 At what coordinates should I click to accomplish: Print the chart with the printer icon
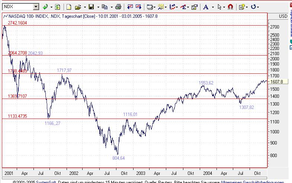point(118,7)
